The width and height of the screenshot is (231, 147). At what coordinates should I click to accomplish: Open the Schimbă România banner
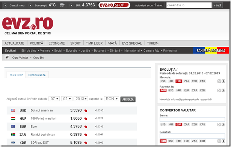point(211,50)
